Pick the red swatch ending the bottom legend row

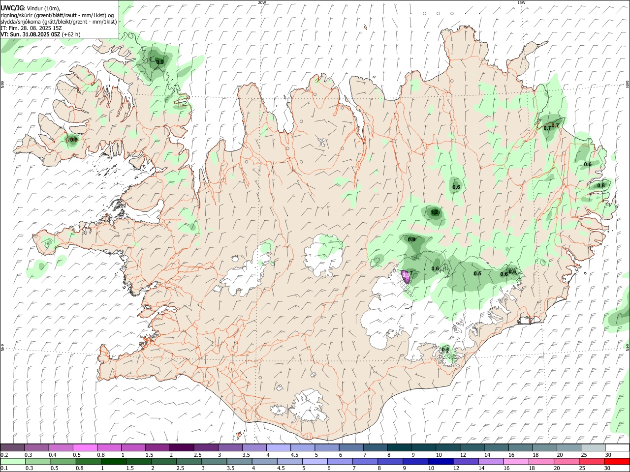coord(616,461)
